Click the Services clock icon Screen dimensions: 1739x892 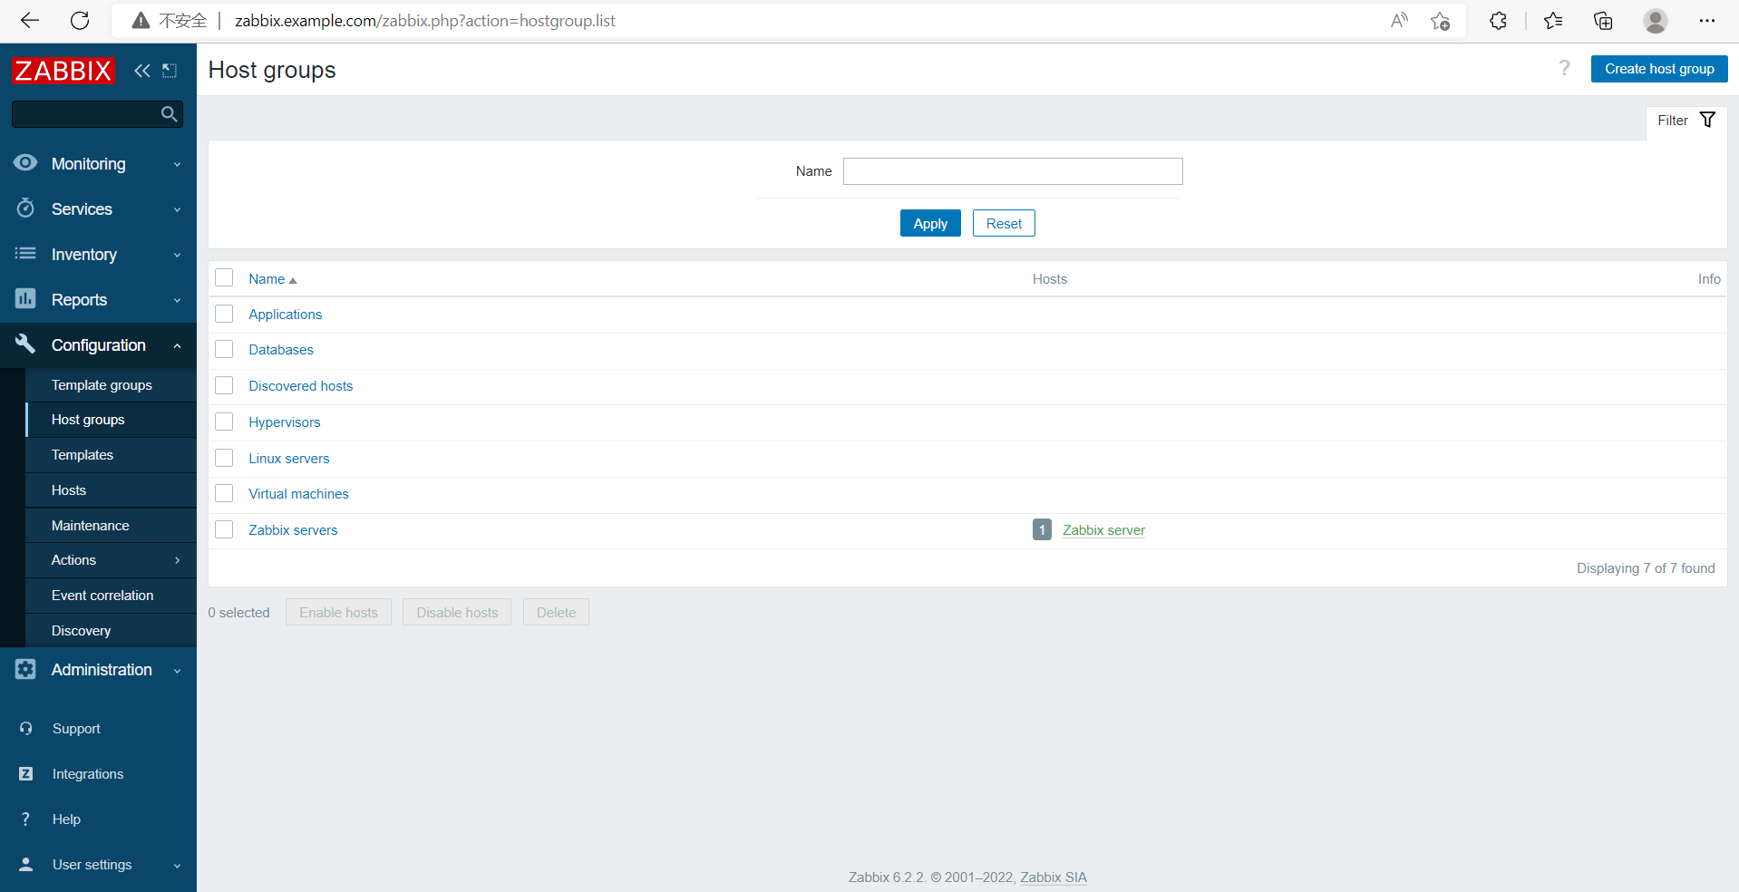coord(25,208)
